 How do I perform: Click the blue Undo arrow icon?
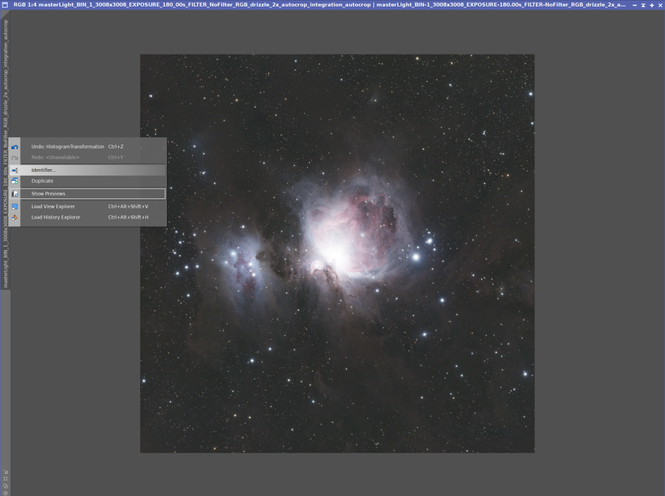click(x=14, y=147)
